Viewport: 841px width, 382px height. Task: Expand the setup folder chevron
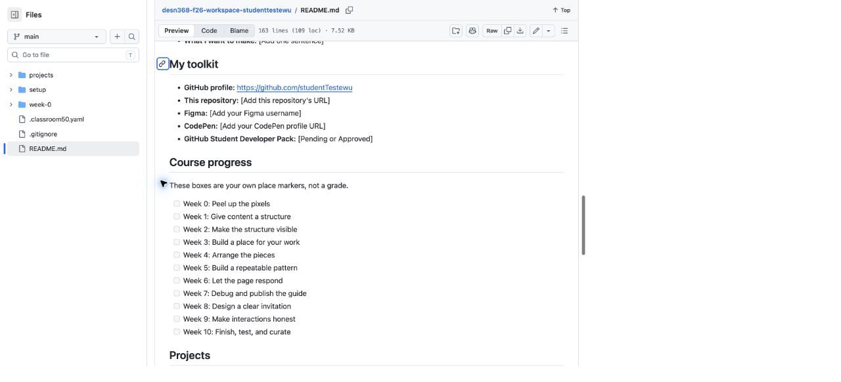coord(11,89)
